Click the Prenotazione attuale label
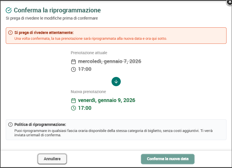Image resolution: width=232 pixels, height=168 pixels. pyautogui.click(x=89, y=53)
